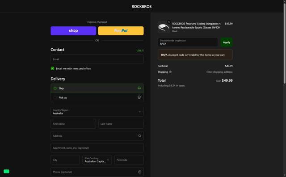Focus the First name field
Screen dimensions: 286x177
tap(73, 124)
